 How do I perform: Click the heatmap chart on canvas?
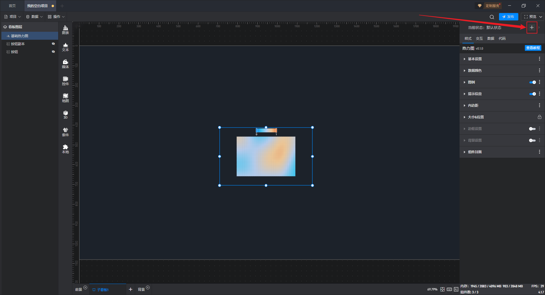coord(266,156)
